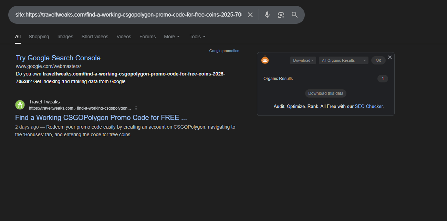Open Google Lens image search icon

point(281,15)
